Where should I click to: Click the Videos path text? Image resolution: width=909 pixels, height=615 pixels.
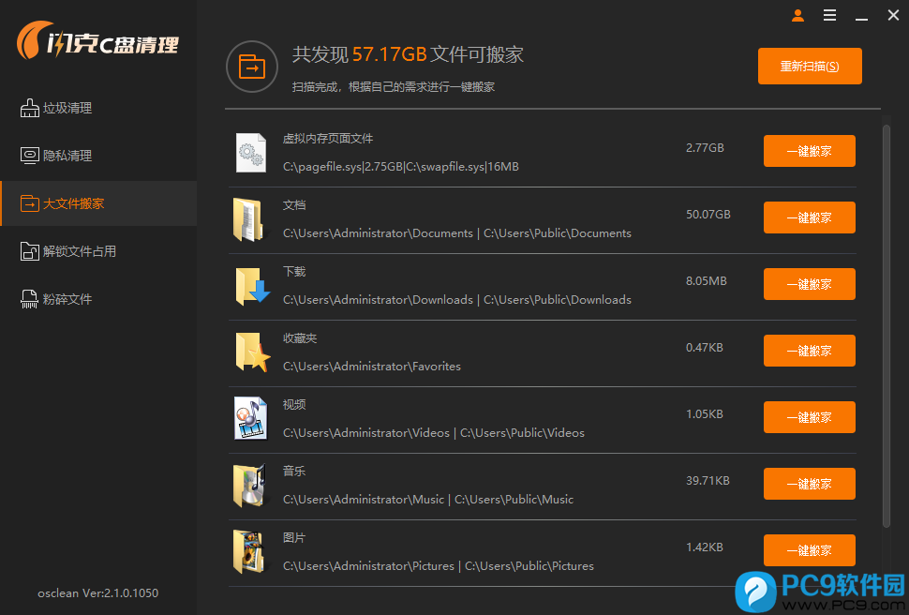434,433
